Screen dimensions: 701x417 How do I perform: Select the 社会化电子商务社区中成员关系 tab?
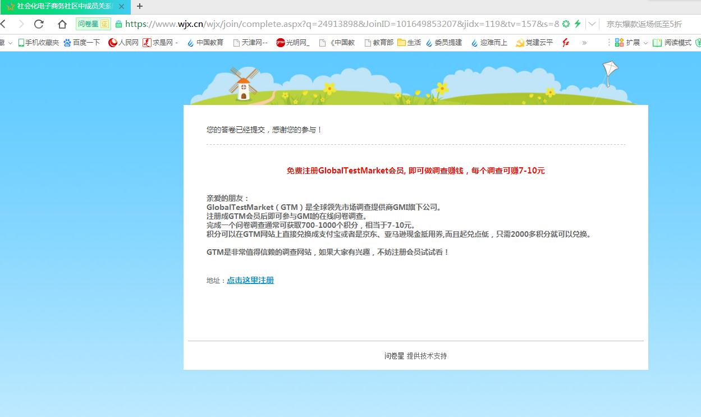65,6
